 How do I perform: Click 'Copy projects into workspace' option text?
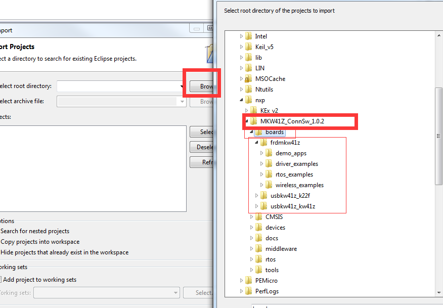point(40,242)
